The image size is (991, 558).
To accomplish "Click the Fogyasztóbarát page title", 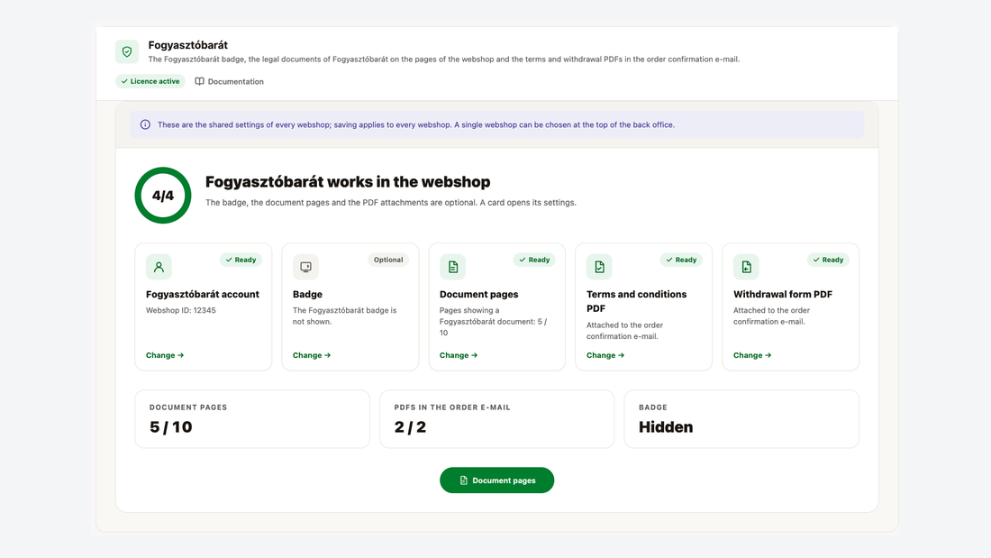I will pos(187,45).
